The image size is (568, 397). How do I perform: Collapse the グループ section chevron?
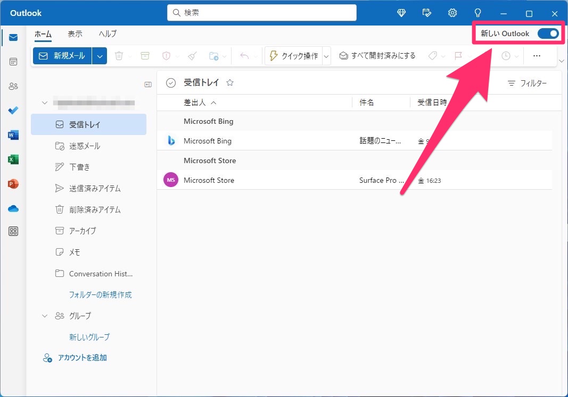coord(45,316)
